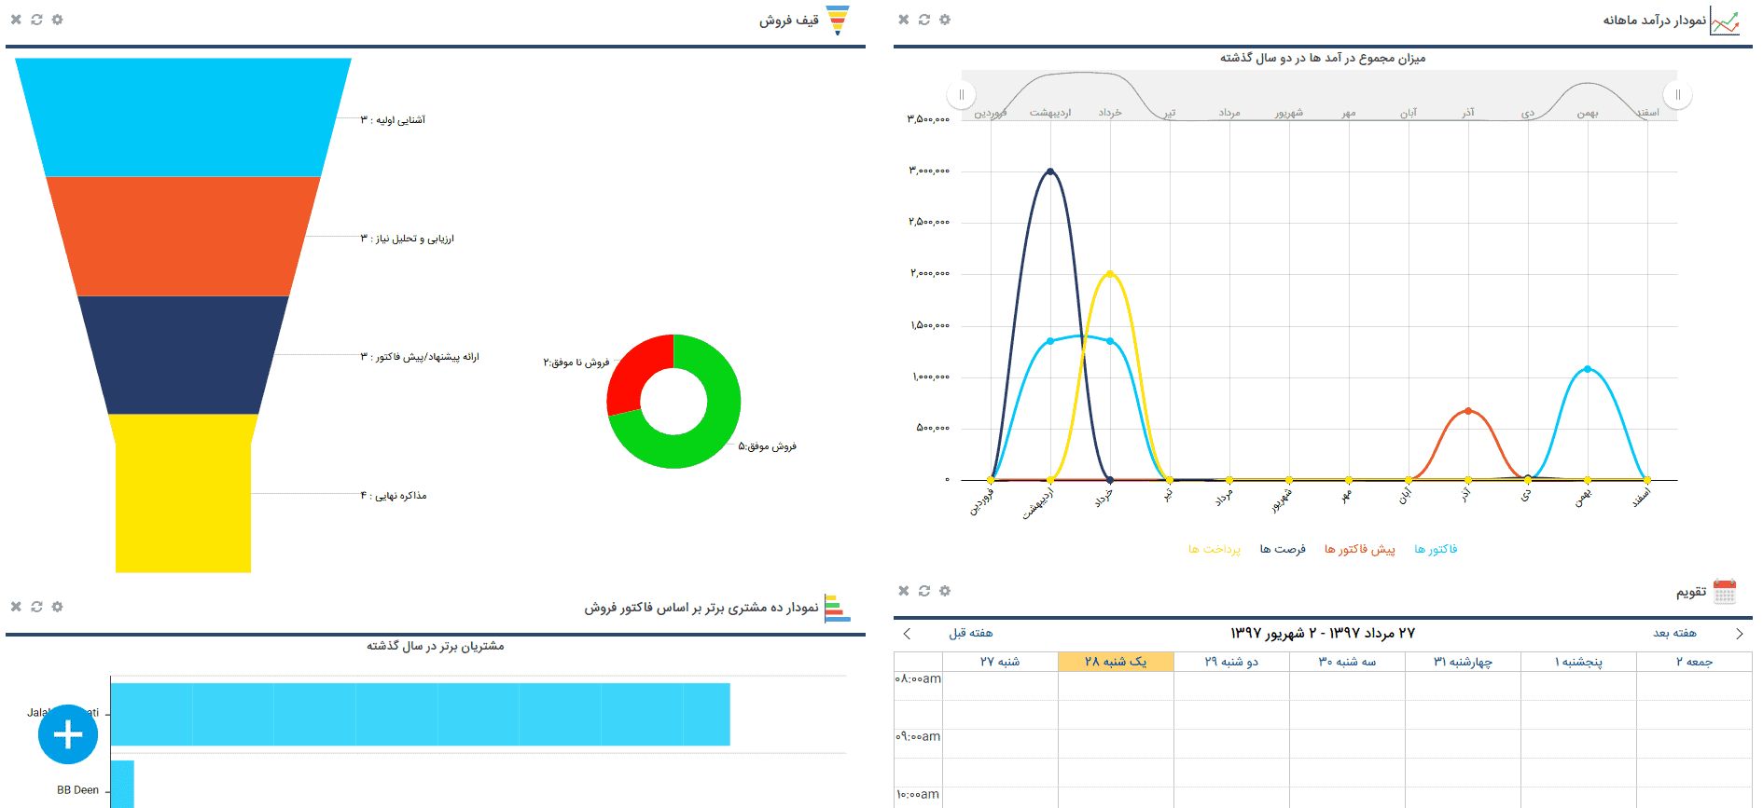Viewport: 1763px width, 808px height.
Task: Open settings gear of sales funnel widget
Action: pos(58,20)
